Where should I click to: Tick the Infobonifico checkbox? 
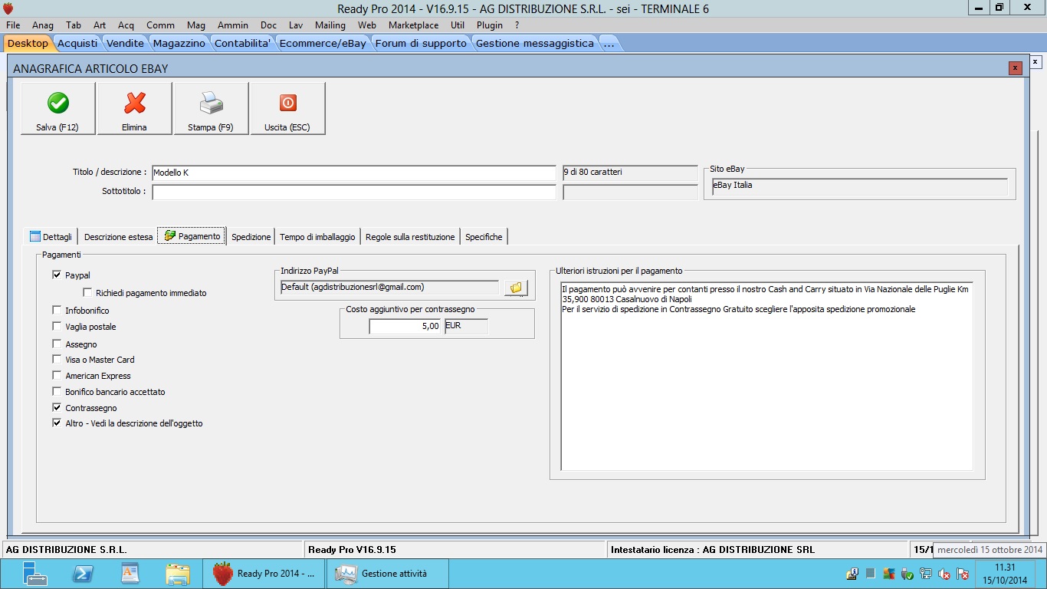[57, 311]
